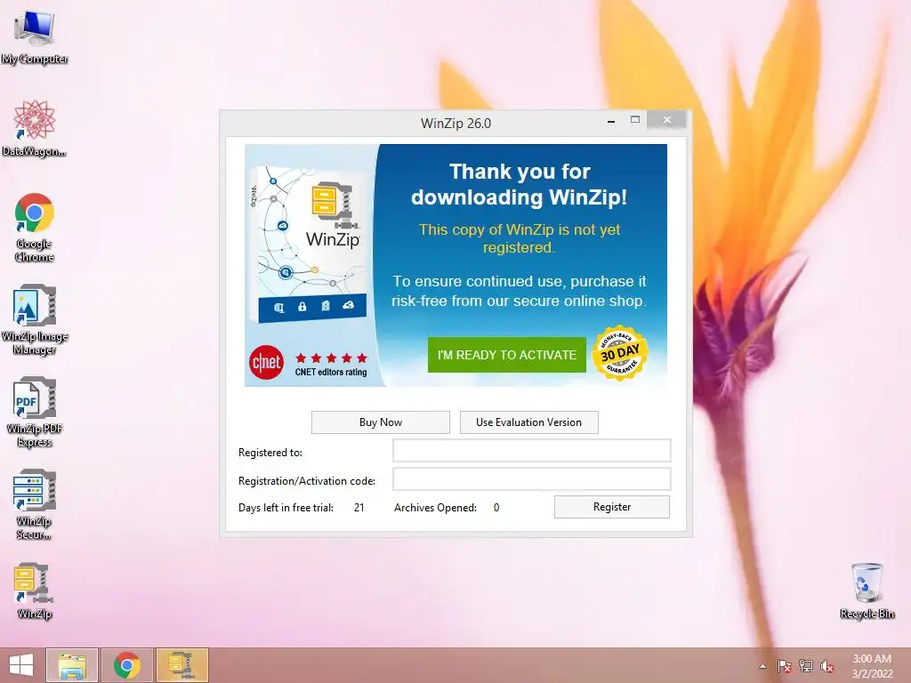Open File Explorer from the taskbar
The width and height of the screenshot is (911, 683).
click(x=72, y=665)
